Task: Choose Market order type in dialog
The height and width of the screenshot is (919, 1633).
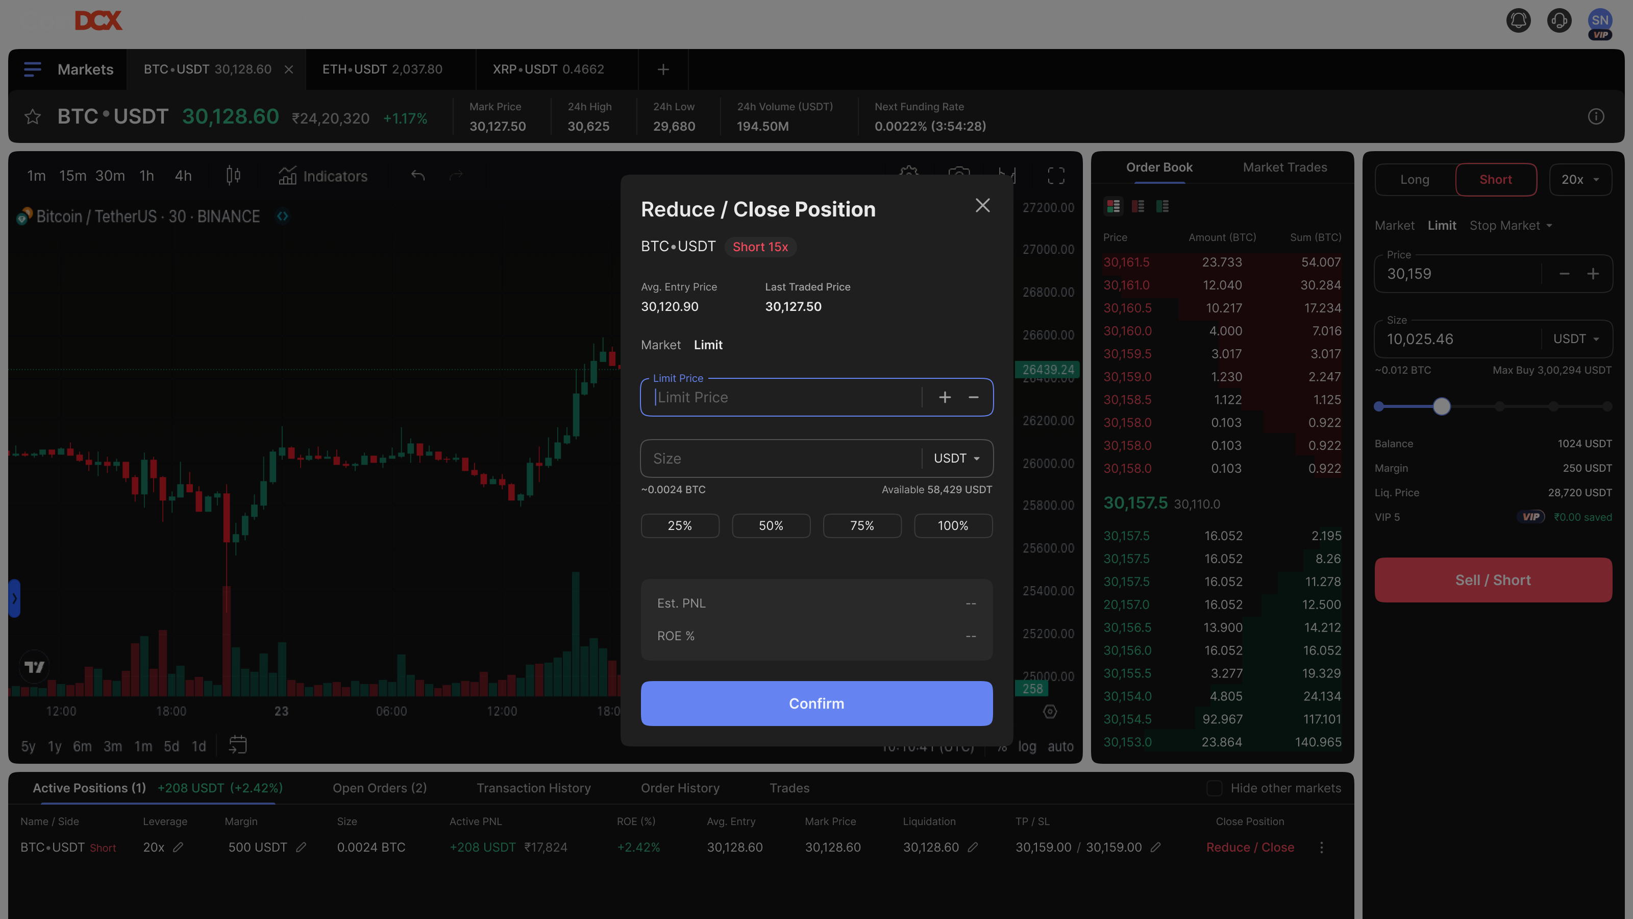Action: point(660,345)
